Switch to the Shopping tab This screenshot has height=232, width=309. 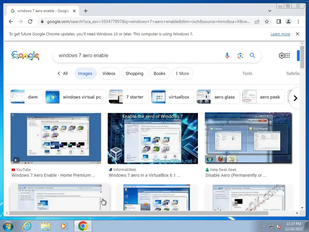pyautogui.click(x=134, y=73)
